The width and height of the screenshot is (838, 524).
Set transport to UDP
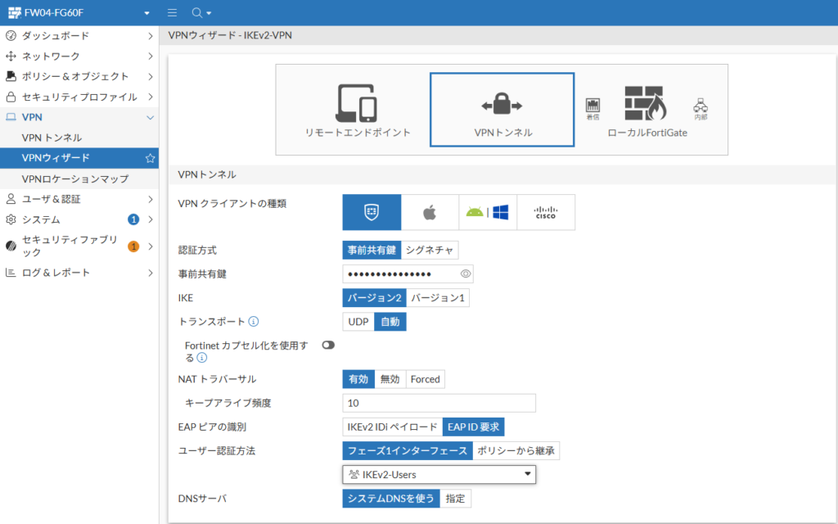pyautogui.click(x=358, y=322)
